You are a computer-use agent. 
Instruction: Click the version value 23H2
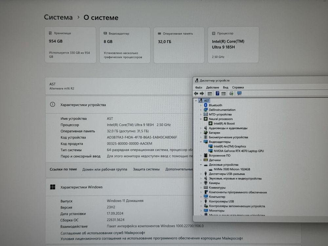click(111, 207)
